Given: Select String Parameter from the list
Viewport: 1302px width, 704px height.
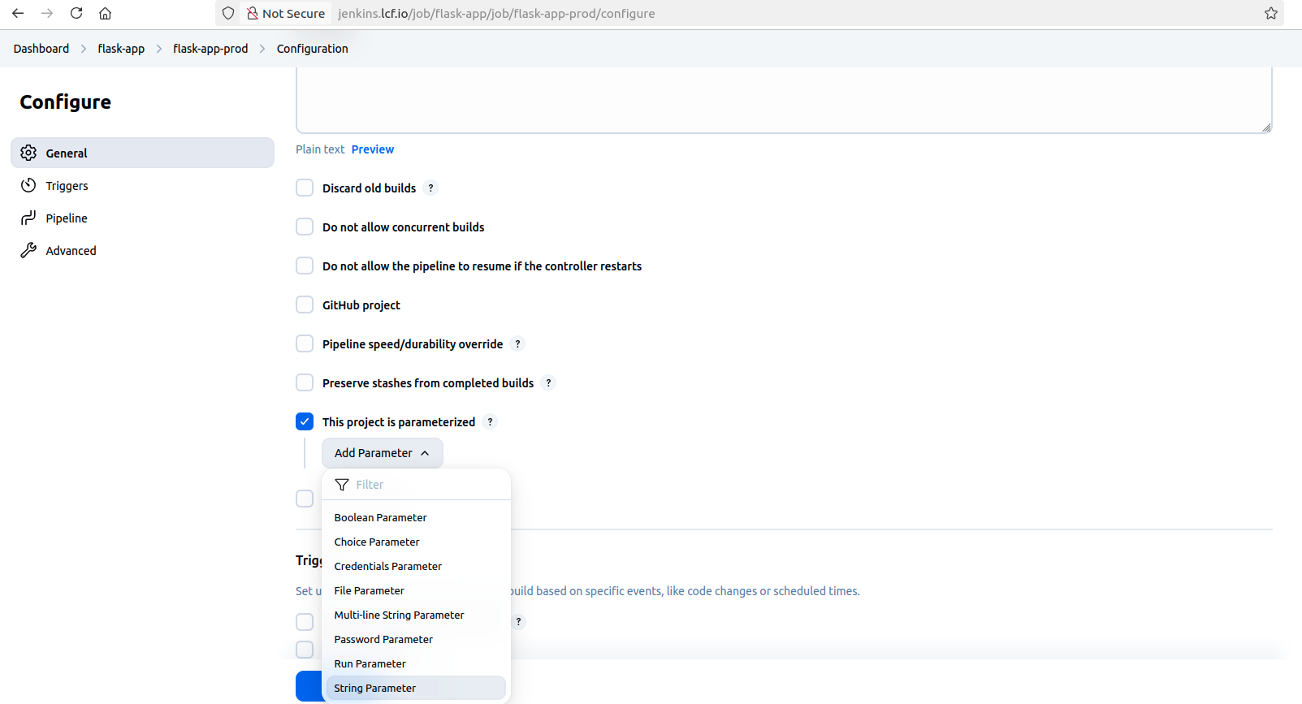Looking at the screenshot, I should click(x=375, y=688).
